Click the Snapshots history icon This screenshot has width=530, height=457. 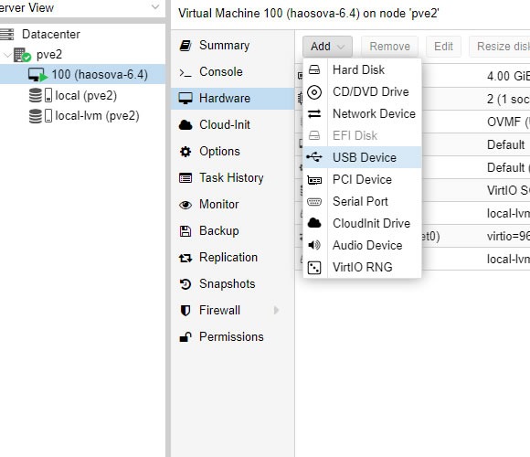tap(185, 284)
